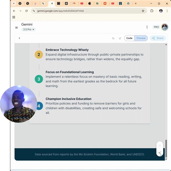Close the active Gemini tab
This screenshot has height=171, width=171.
pyautogui.click(x=52, y=4)
